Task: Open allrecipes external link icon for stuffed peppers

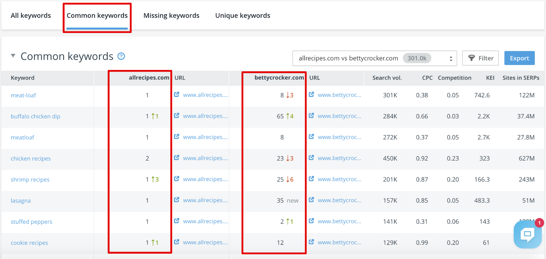Action: 176,221
